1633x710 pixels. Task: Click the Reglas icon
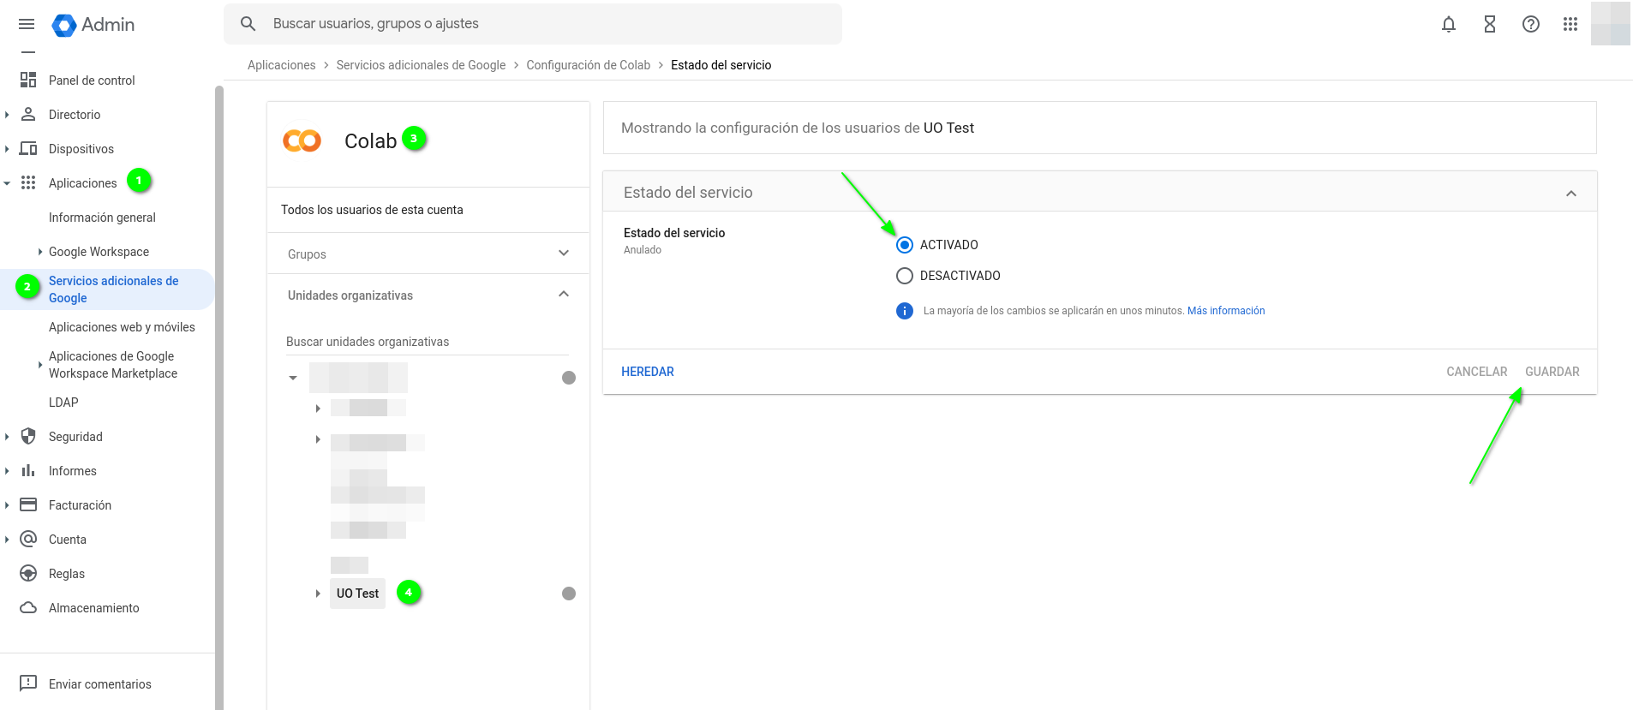point(28,573)
